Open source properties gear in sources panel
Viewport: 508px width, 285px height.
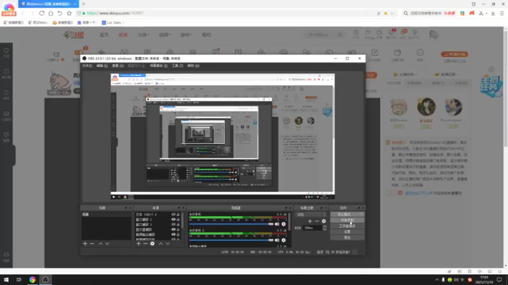click(x=152, y=244)
